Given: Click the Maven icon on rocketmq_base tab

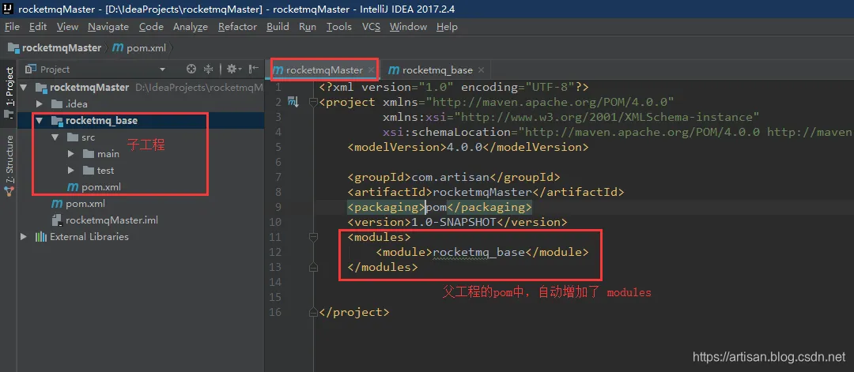Looking at the screenshot, I should 393,70.
